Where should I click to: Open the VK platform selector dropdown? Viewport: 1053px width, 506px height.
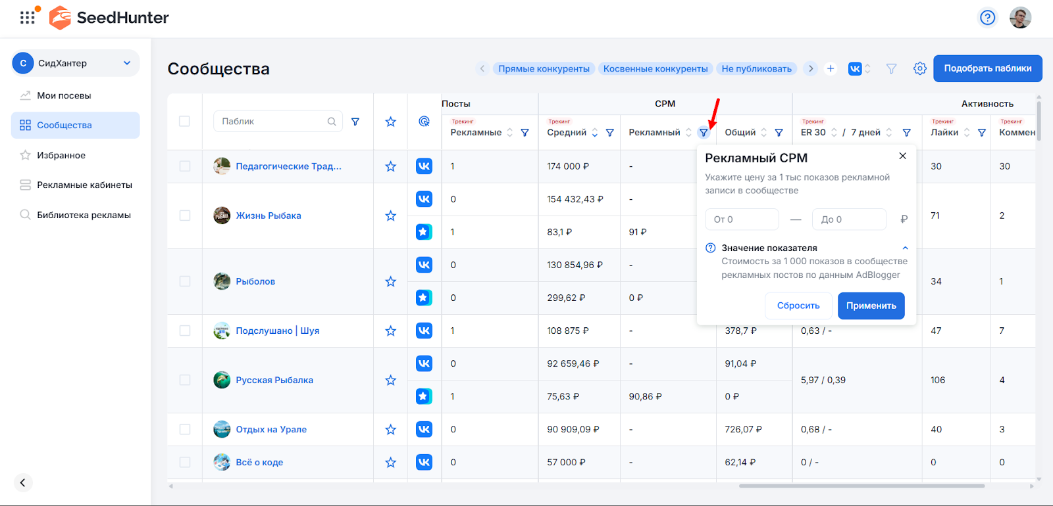(860, 68)
